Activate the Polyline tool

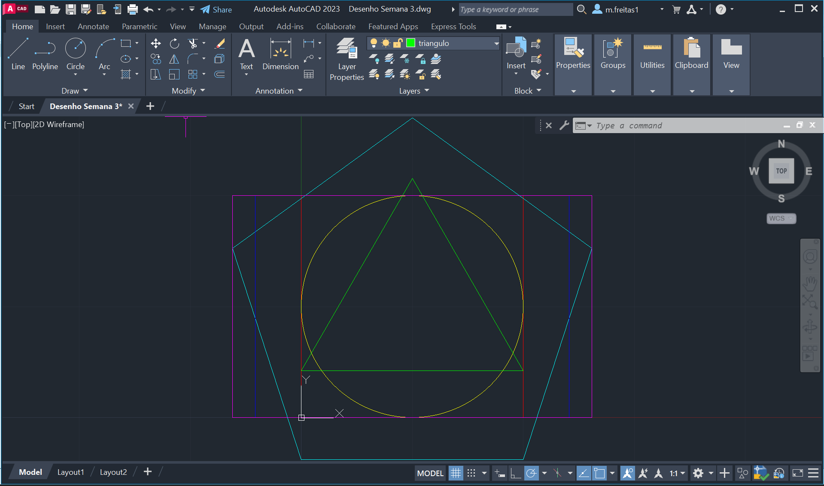click(45, 54)
